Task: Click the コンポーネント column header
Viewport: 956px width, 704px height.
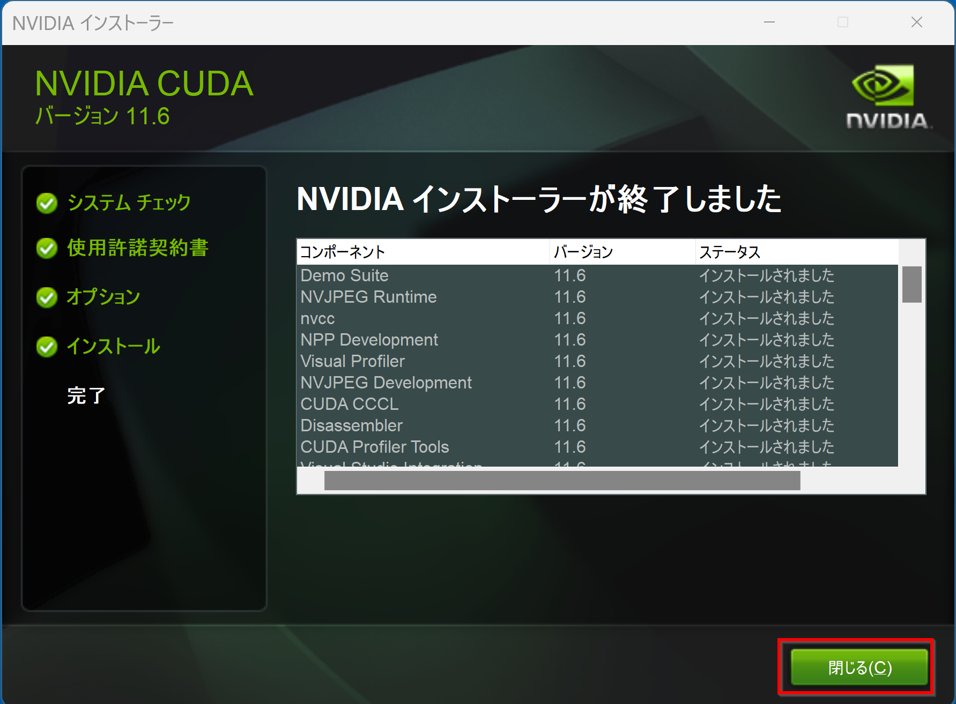Action: coord(423,252)
